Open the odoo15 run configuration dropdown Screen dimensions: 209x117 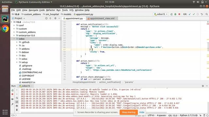161,14
